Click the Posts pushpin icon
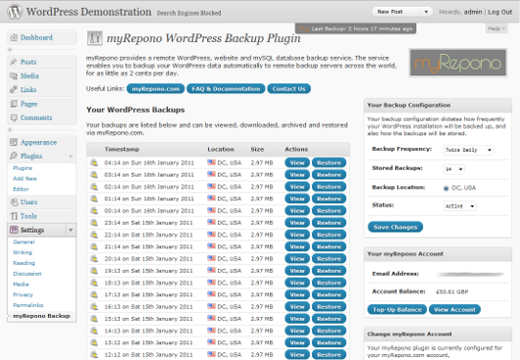The image size is (520, 360). click(x=14, y=62)
